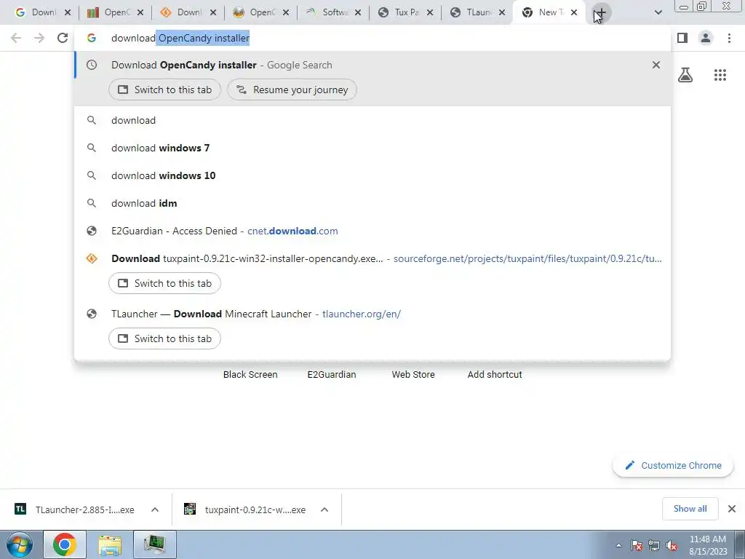
Task: Select the 'download idm' suggestion
Action: [372, 203]
